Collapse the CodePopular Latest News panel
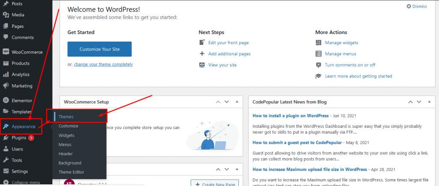439x186 pixels. [429, 102]
